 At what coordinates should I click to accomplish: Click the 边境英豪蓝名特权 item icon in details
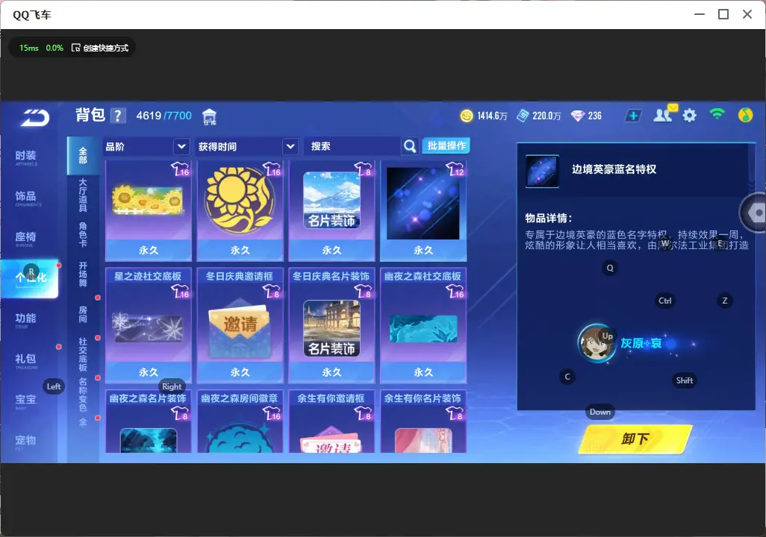coord(542,172)
